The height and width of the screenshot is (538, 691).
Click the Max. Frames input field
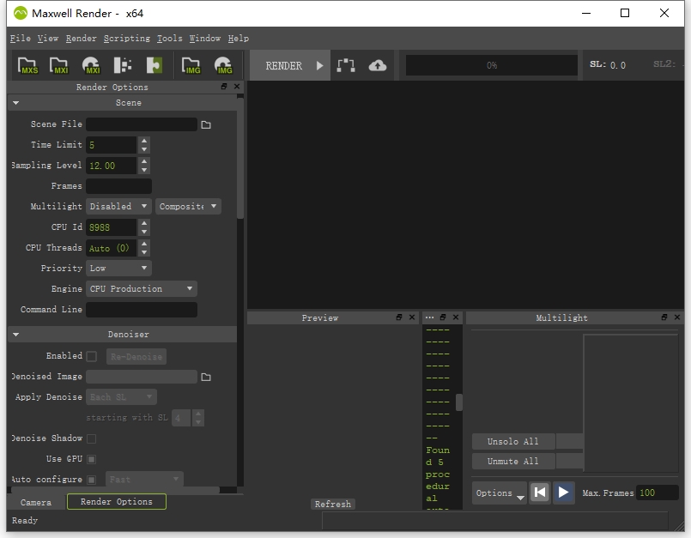pyautogui.click(x=658, y=493)
